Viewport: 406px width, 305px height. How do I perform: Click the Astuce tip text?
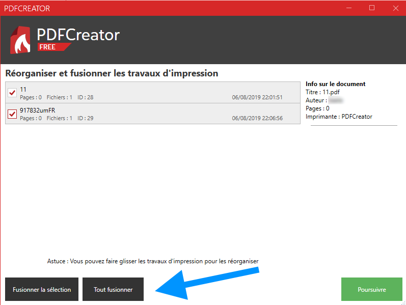click(x=153, y=261)
